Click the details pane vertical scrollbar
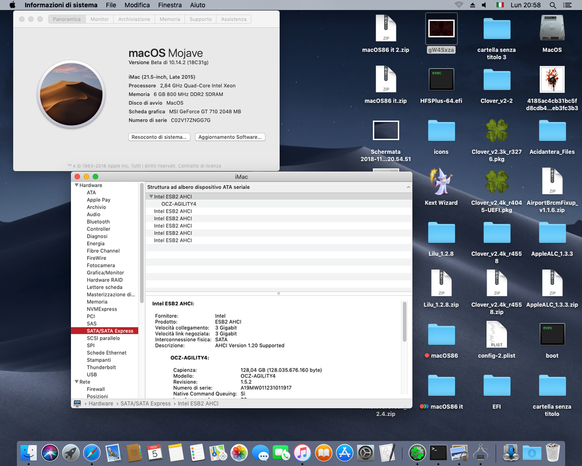The width and height of the screenshot is (582, 466). [x=404, y=322]
